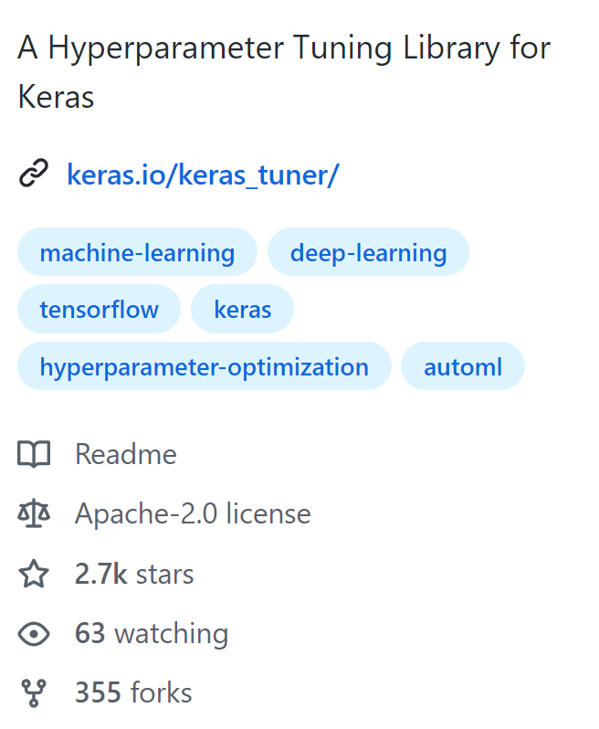Select the deep-learning topic tag
This screenshot has height=729, width=599.
pyautogui.click(x=368, y=252)
